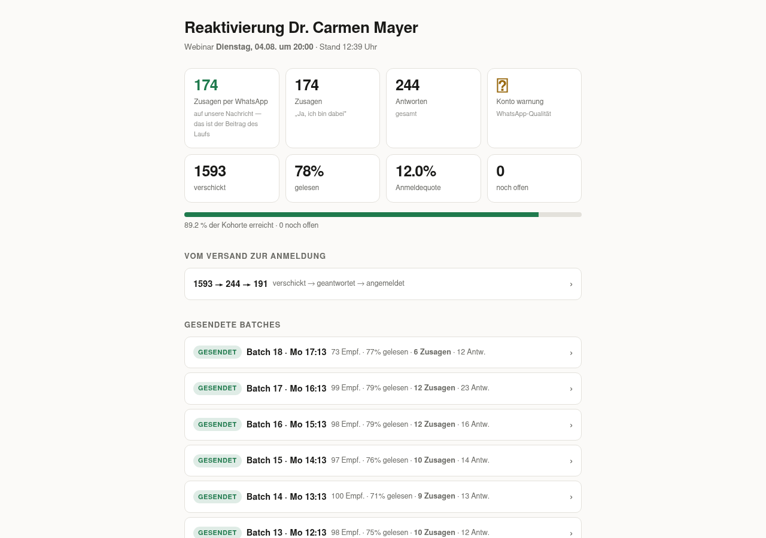Expand Batch 17 row chevron
The height and width of the screenshot is (538, 766).
571,389
